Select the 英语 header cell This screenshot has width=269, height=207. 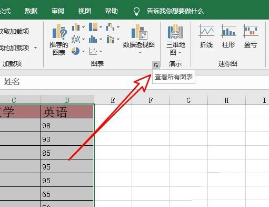[67, 111]
